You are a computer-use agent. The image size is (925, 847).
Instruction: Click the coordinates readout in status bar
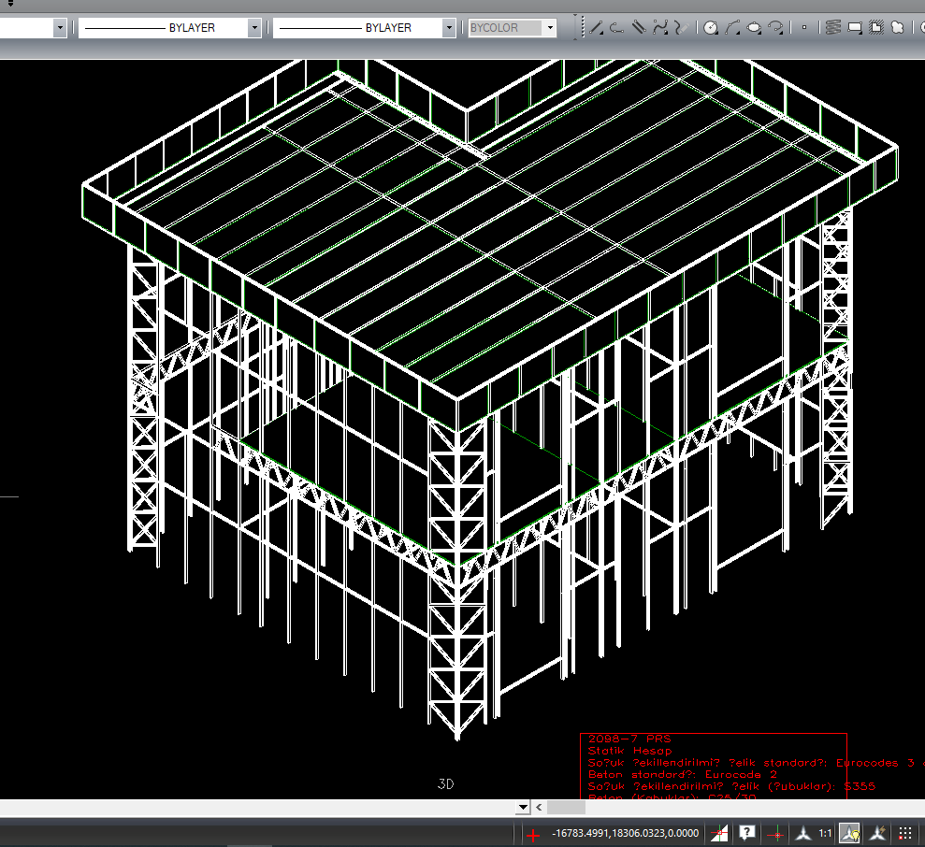click(625, 833)
